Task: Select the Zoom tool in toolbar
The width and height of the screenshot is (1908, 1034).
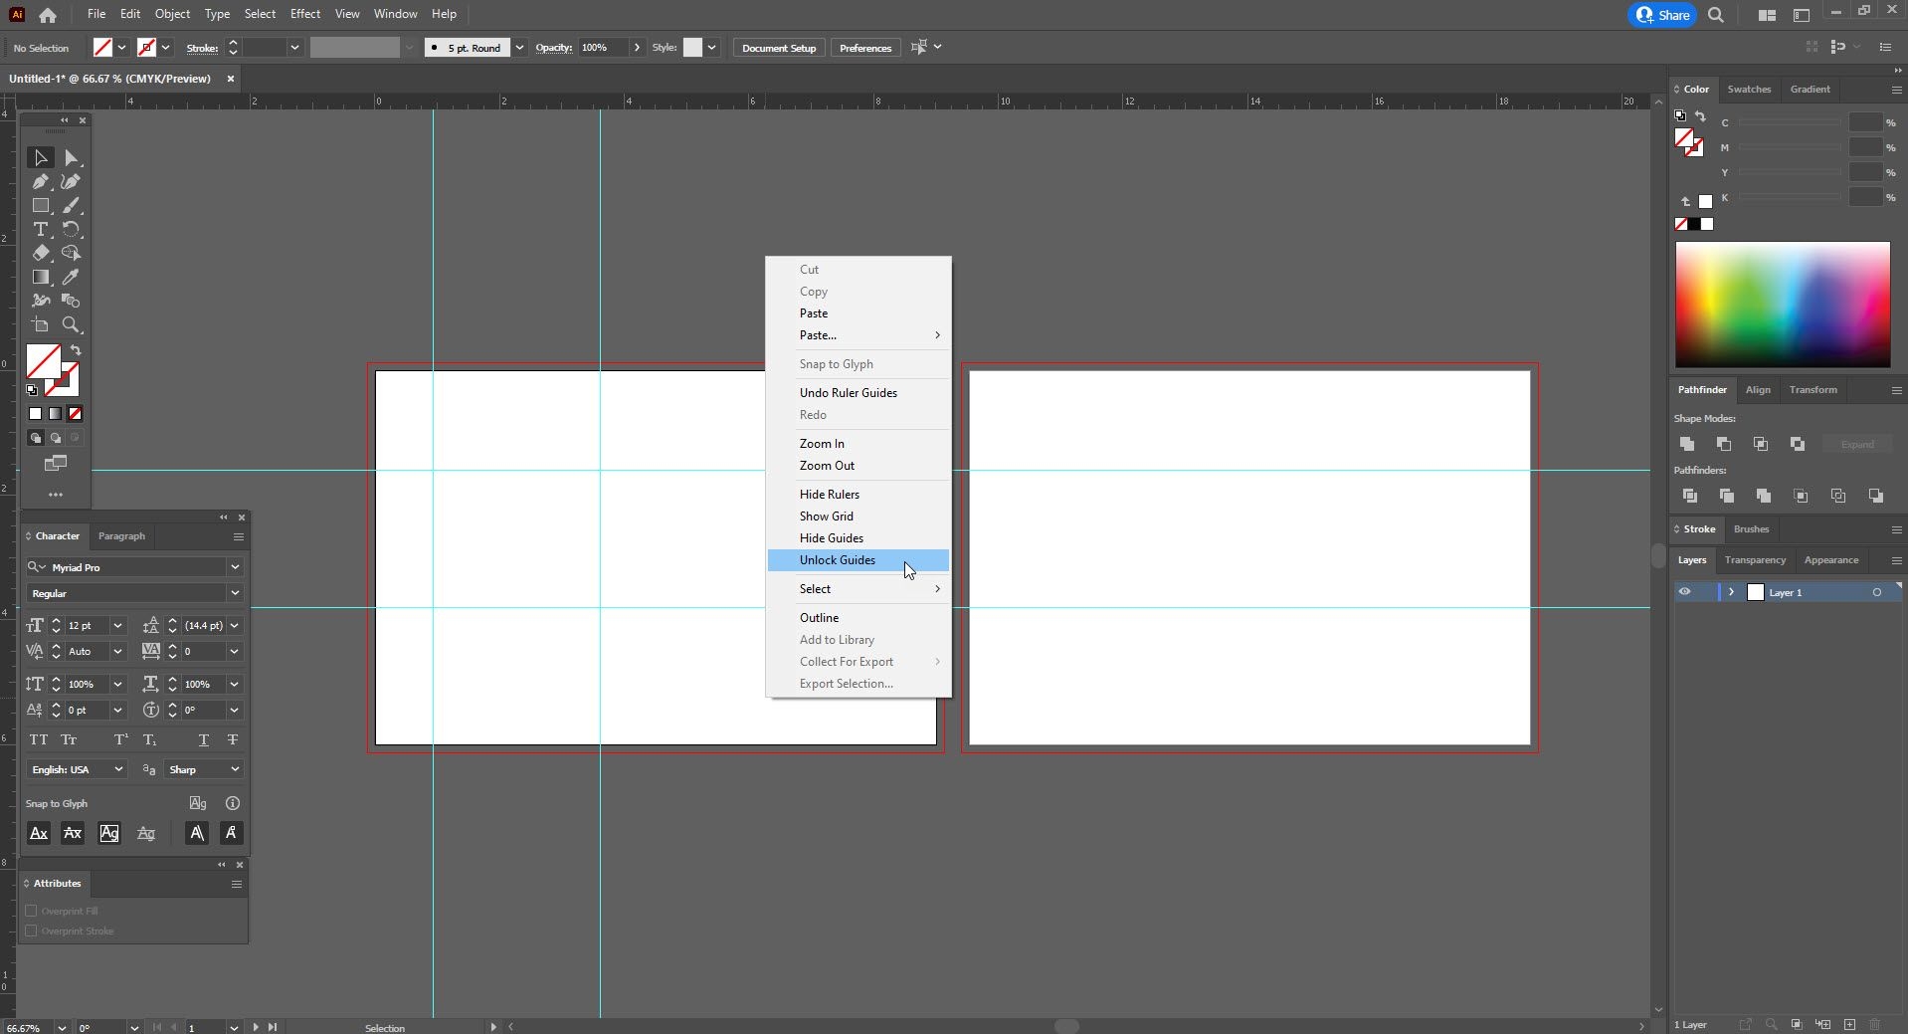Action: (71, 325)
